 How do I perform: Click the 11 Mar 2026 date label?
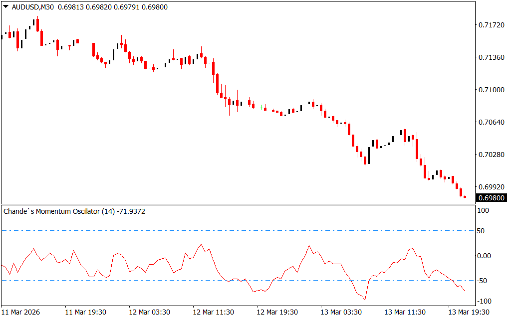click(21, 312)
